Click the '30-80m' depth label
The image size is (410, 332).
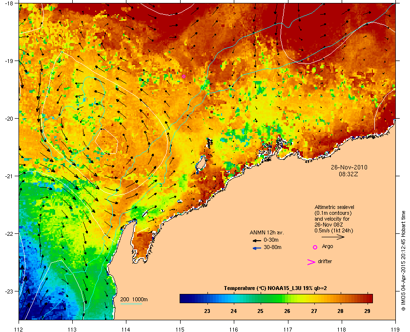(x=272, y=247)
